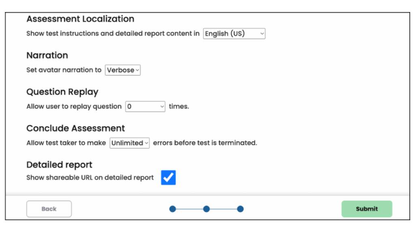
Task: Click the Detailed report heading
Action: pos(59,165)
